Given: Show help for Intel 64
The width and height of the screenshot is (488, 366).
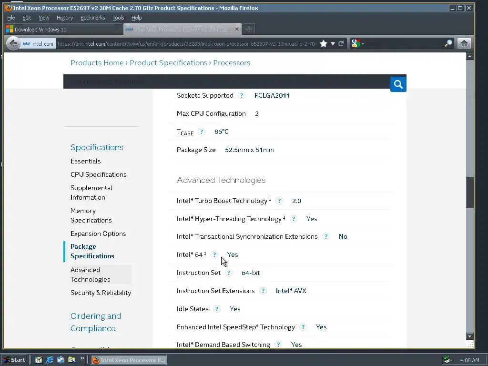Looking at the screenshot, I should pos(214,254).
